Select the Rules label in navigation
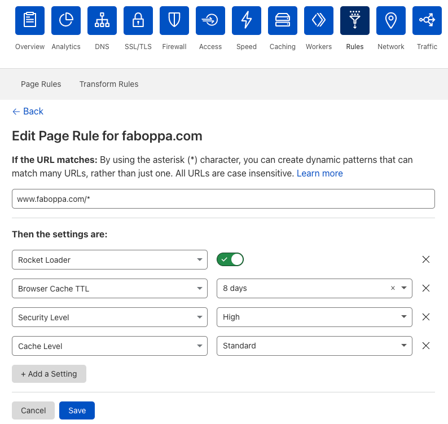This screenshot has width=448, height=424. (x=355, y=47)
